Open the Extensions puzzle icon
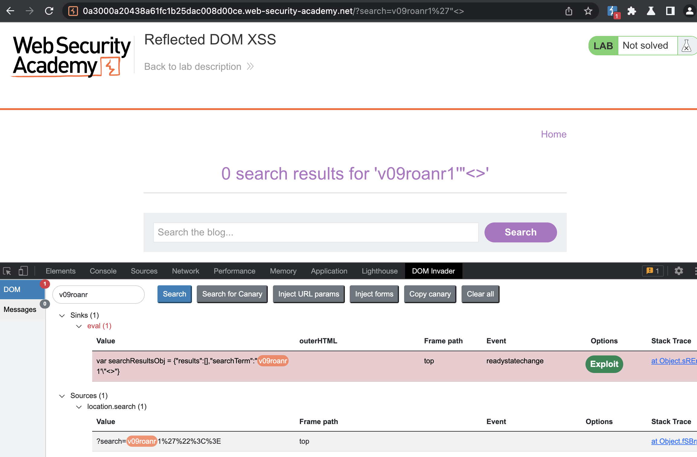 point(631,11)
